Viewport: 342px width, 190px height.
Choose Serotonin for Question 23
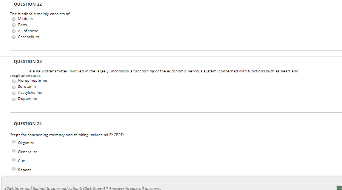click(x=14, y=87)
